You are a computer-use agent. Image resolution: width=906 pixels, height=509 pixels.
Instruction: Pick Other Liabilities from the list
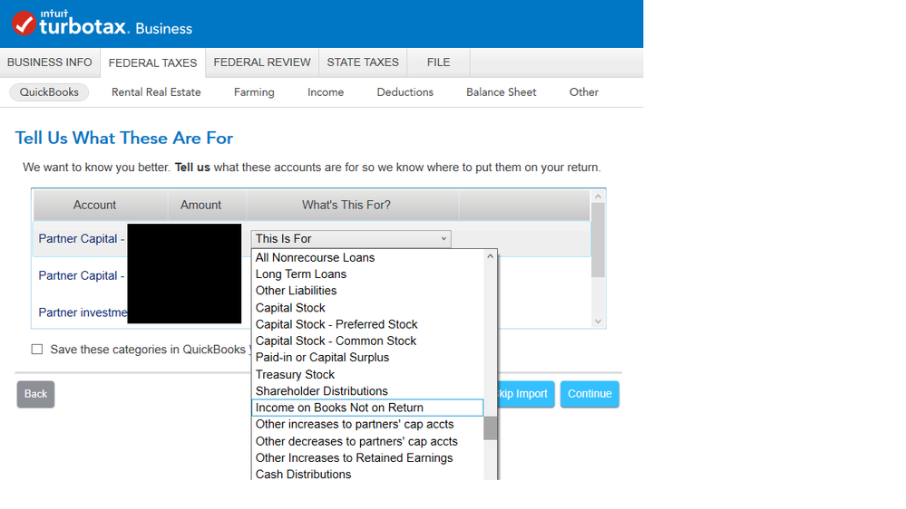[367, 291]
